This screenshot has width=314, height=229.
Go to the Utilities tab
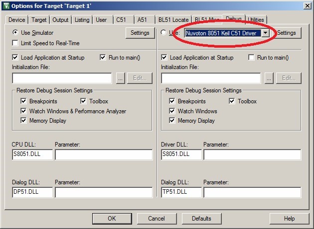256,20
